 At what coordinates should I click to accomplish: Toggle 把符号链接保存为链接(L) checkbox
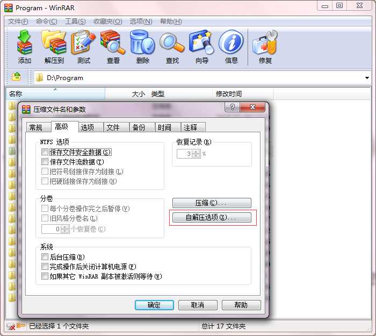tap(45, 171)
